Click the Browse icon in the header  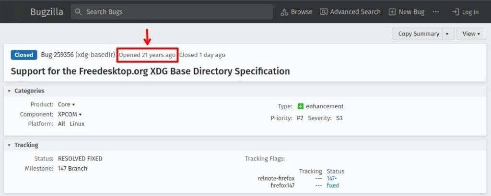coord(284,12)
